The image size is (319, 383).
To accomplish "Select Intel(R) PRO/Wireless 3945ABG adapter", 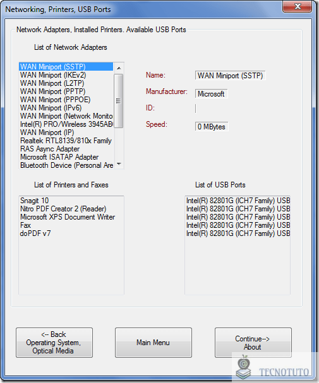I will 66,124.
